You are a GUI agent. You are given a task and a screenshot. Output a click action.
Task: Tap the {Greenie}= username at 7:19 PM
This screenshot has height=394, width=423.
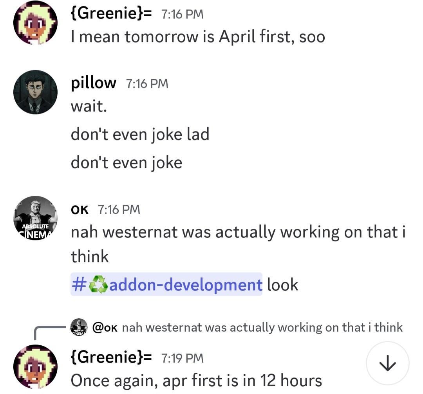(111, 358)
